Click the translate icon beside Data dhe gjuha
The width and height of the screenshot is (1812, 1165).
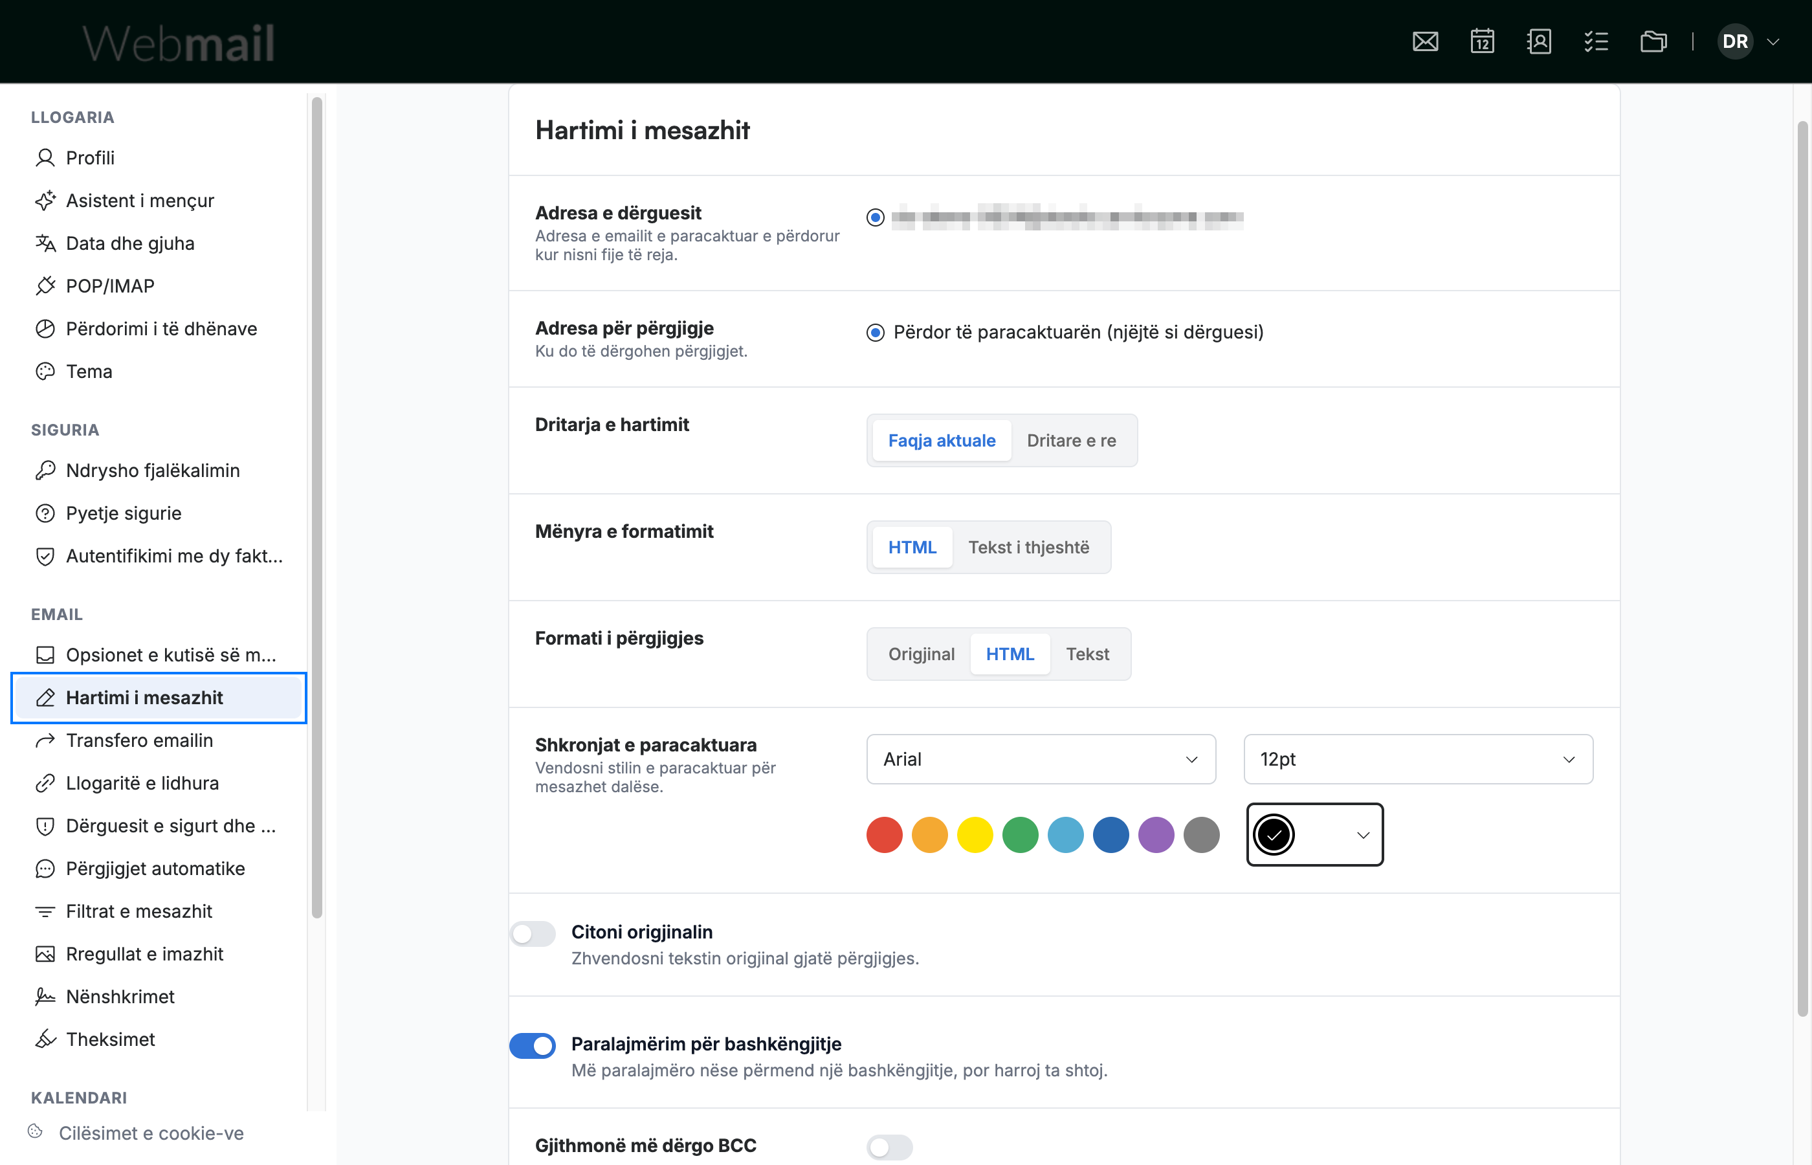(x=45, y=243)
